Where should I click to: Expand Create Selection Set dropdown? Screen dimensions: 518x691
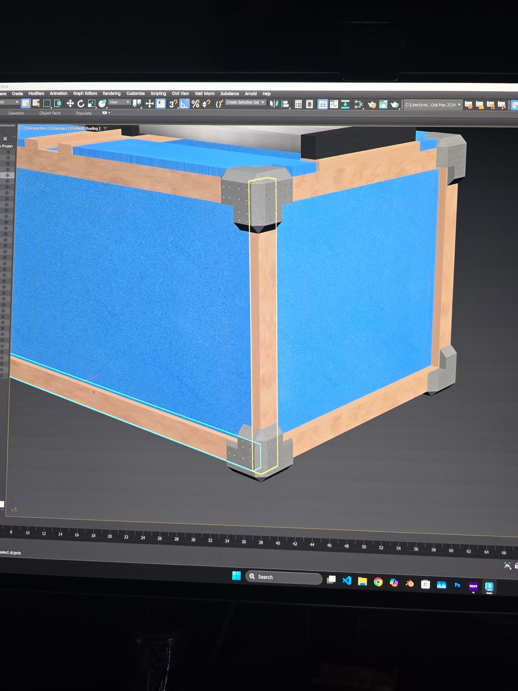click(246, 102)
